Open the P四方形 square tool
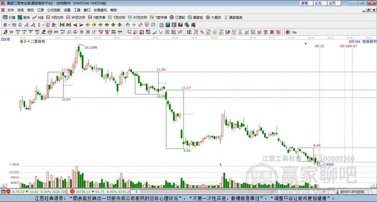This screenshot has height=202, width=377. tap(55, 18)
